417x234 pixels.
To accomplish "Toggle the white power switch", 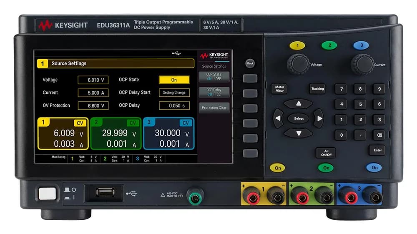I will pos(48,194).
